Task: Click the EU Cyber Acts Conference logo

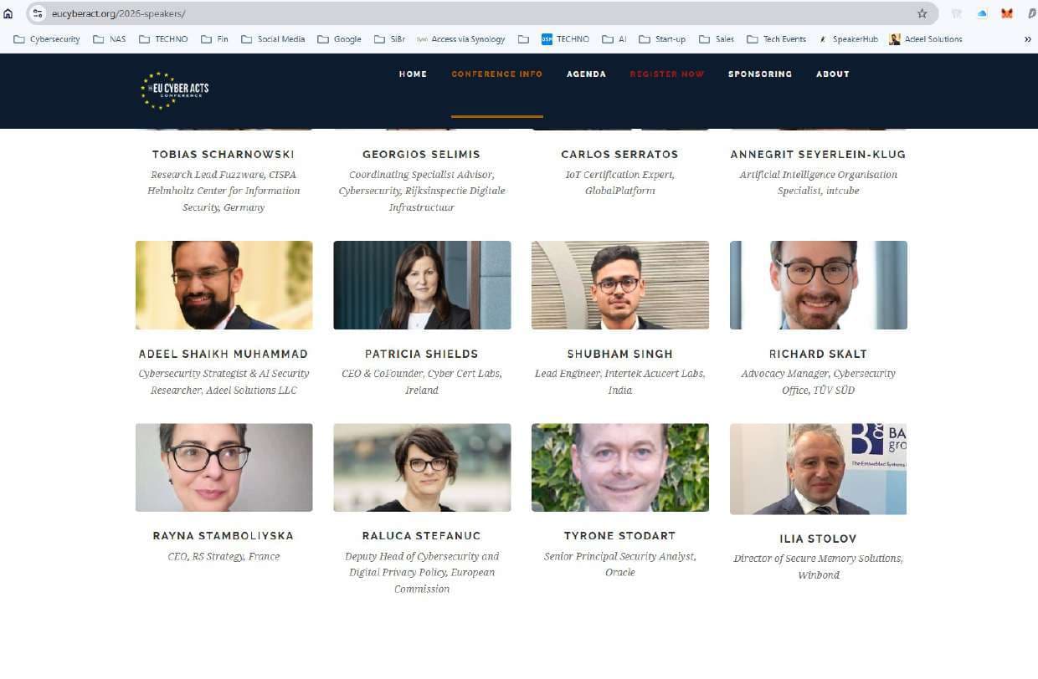Action: 175,89
